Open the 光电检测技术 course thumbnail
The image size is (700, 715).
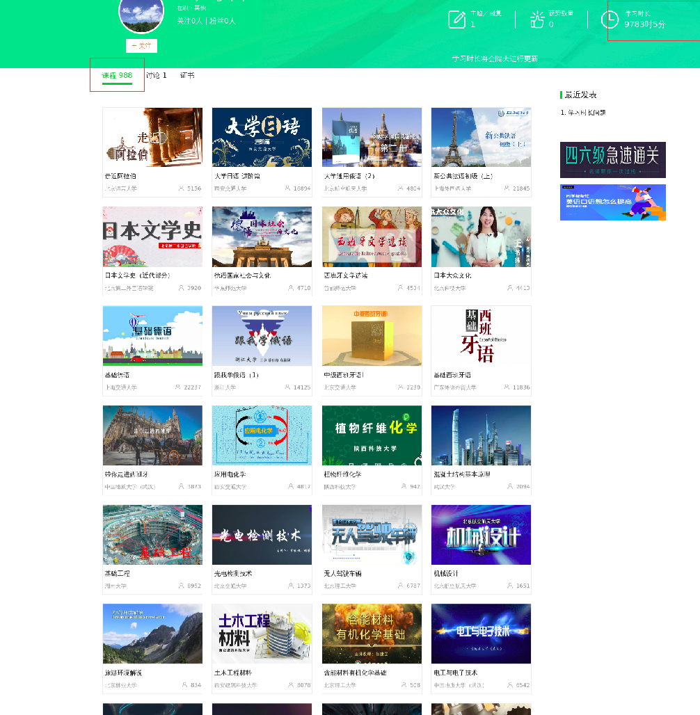tap(262, 535)
